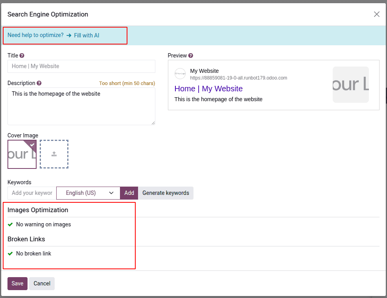Image resolution: width=387 pixels, height=298 pixels.
Task: Click the logo thumbnail in the preview card
Action: [350, 85]
